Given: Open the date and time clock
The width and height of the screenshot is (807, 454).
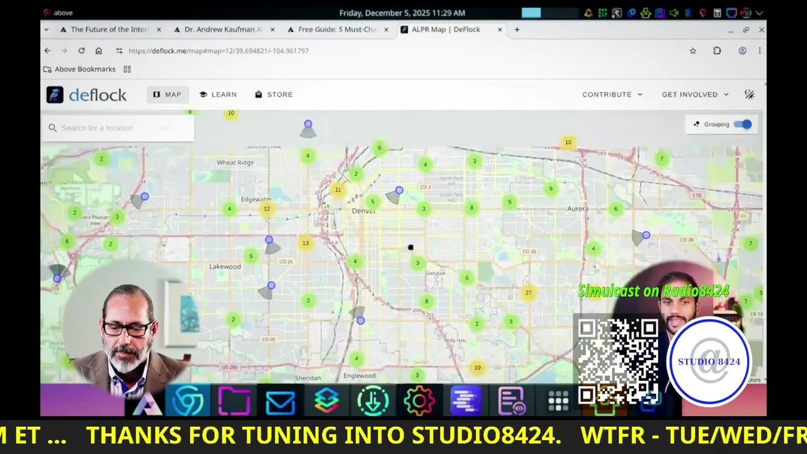Looking at the screenshot, I should (402, 13).
